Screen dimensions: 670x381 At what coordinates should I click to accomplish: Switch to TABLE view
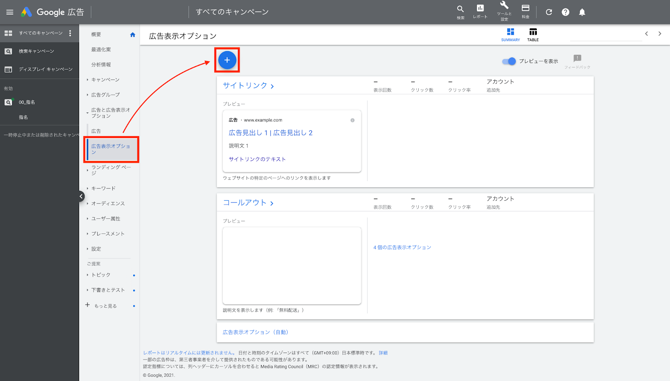pyautogui.click(x=533, y=35)
